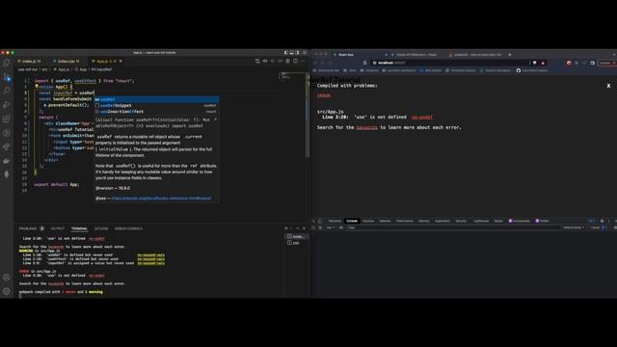The image size is (617, 347).
Task: Activate the DevTools inspect element icon
Action: [313, 221]
